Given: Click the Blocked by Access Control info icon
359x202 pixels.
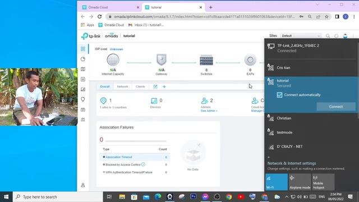Looking at the screenshot, I should (144, 164).
